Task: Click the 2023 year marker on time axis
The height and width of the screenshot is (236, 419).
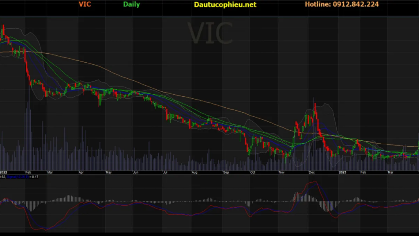Action: [342, 172]
